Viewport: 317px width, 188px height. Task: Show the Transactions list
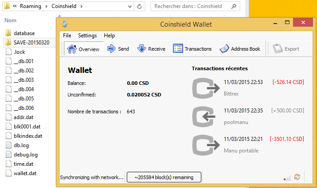point(192,49)
